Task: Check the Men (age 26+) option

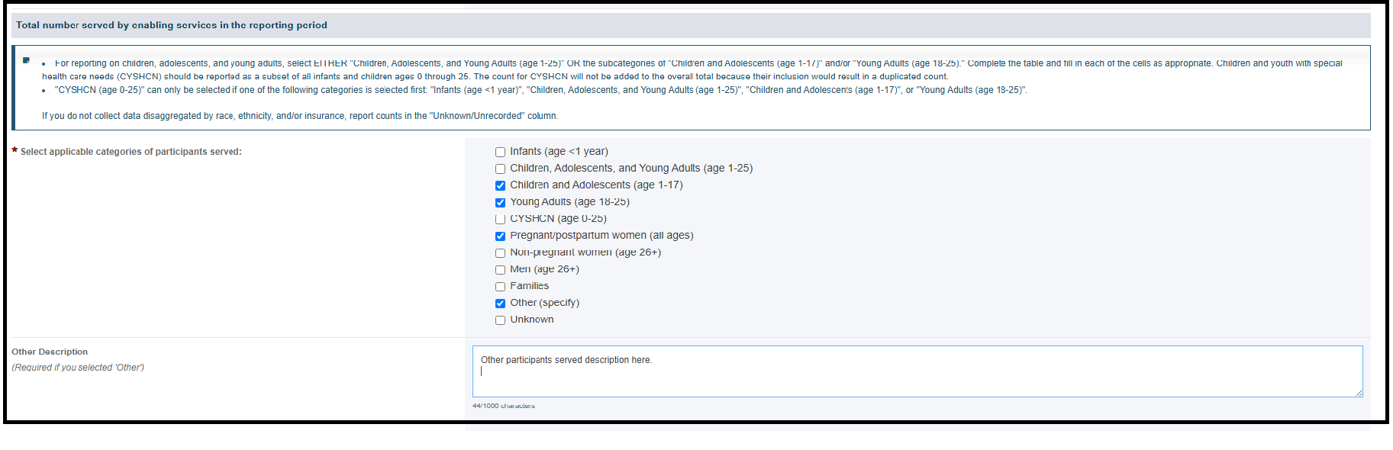Action: pyautogui.click(x=500, y=269)
